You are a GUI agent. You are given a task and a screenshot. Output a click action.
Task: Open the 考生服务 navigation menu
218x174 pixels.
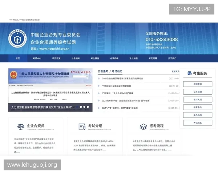95,58
